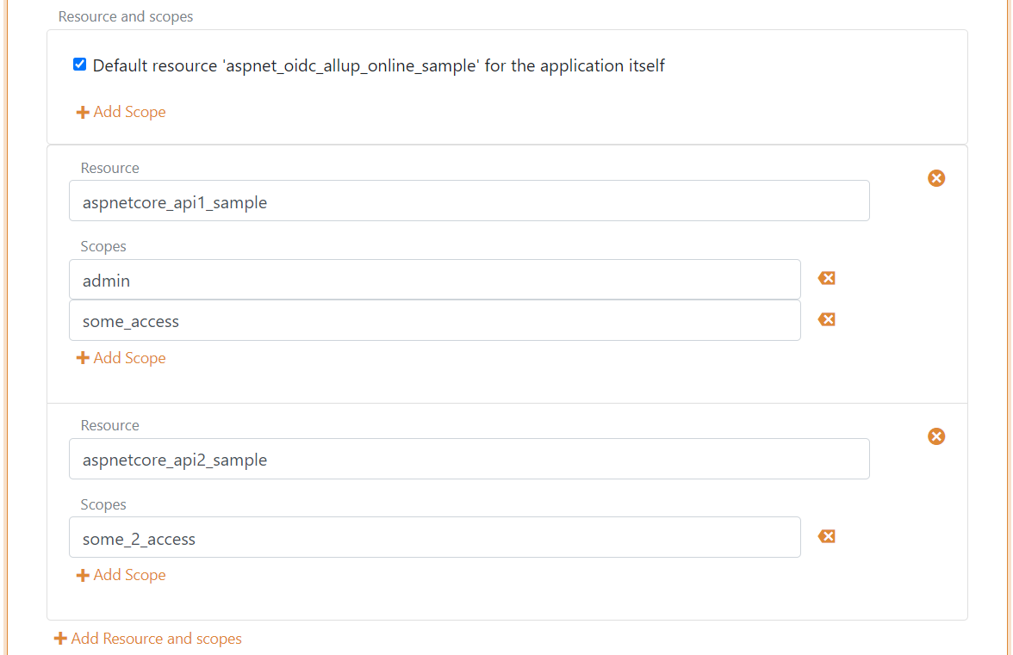1013x655 pixels.
Task: Remove the aspnetcore_api1_sample resource entry
Action: click(x=936, y=178)
